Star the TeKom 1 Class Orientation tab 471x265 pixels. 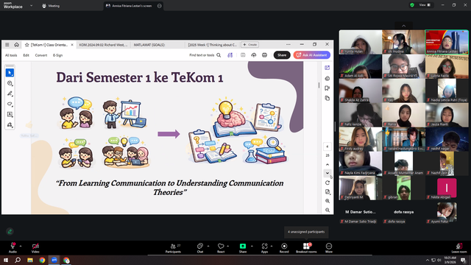pyautogui.click(x=26, y=45)
